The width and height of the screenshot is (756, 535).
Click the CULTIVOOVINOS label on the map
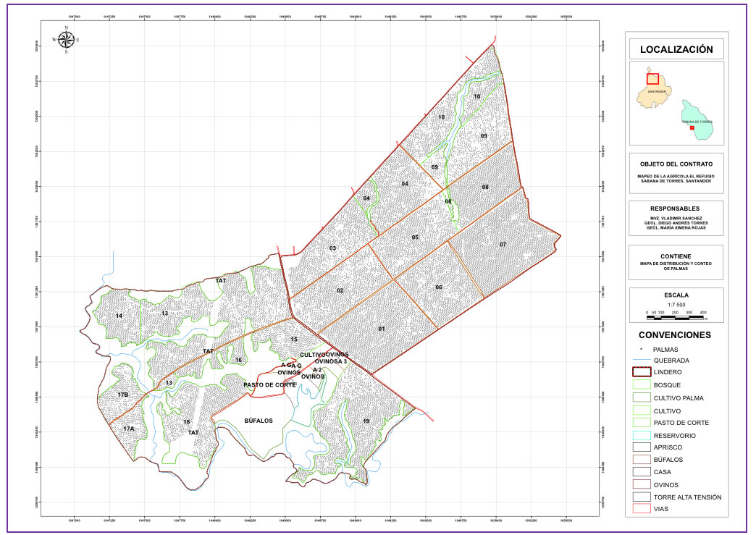point(324,355)
